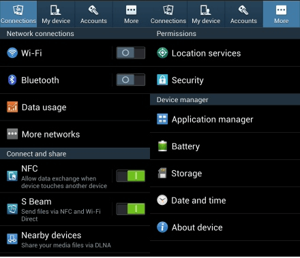Tap 'Share your media files via DLNA' description
This screenshot has width=300, height=258.
[66, 245]
